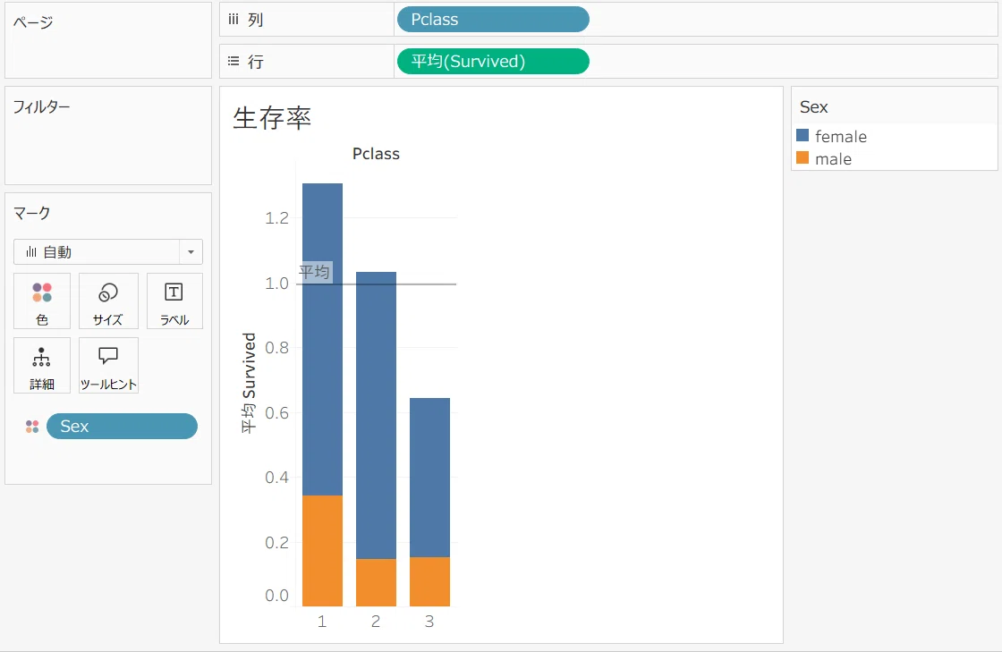Click the y-axis tick 0.6
The height and width of the screenshot is (652, 1002).
(x=276, y=413)
